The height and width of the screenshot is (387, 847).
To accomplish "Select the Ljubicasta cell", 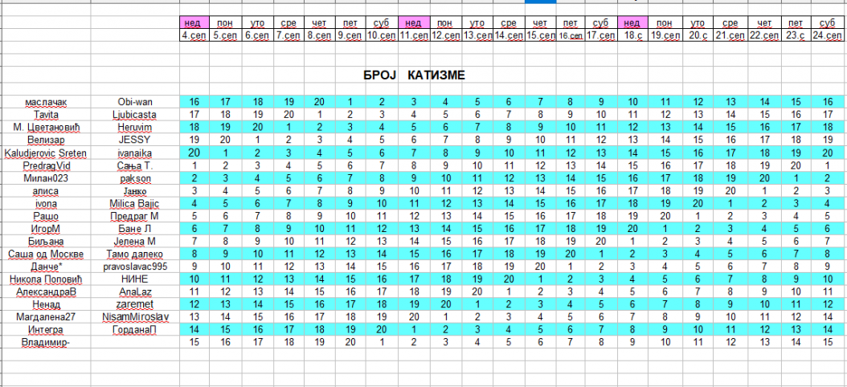I will pos(135,115).
